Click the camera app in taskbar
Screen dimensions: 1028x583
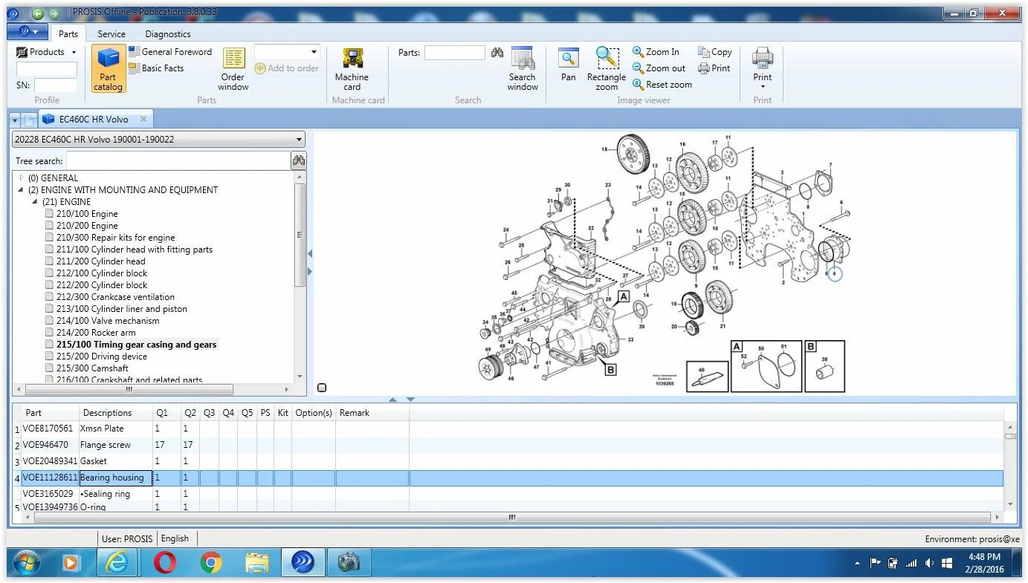pos(348,563)
